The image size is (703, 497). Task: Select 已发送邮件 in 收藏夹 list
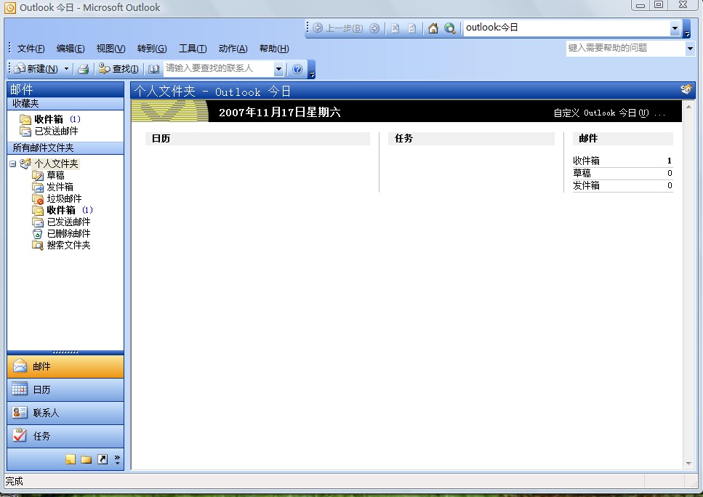tap(49, 131)
